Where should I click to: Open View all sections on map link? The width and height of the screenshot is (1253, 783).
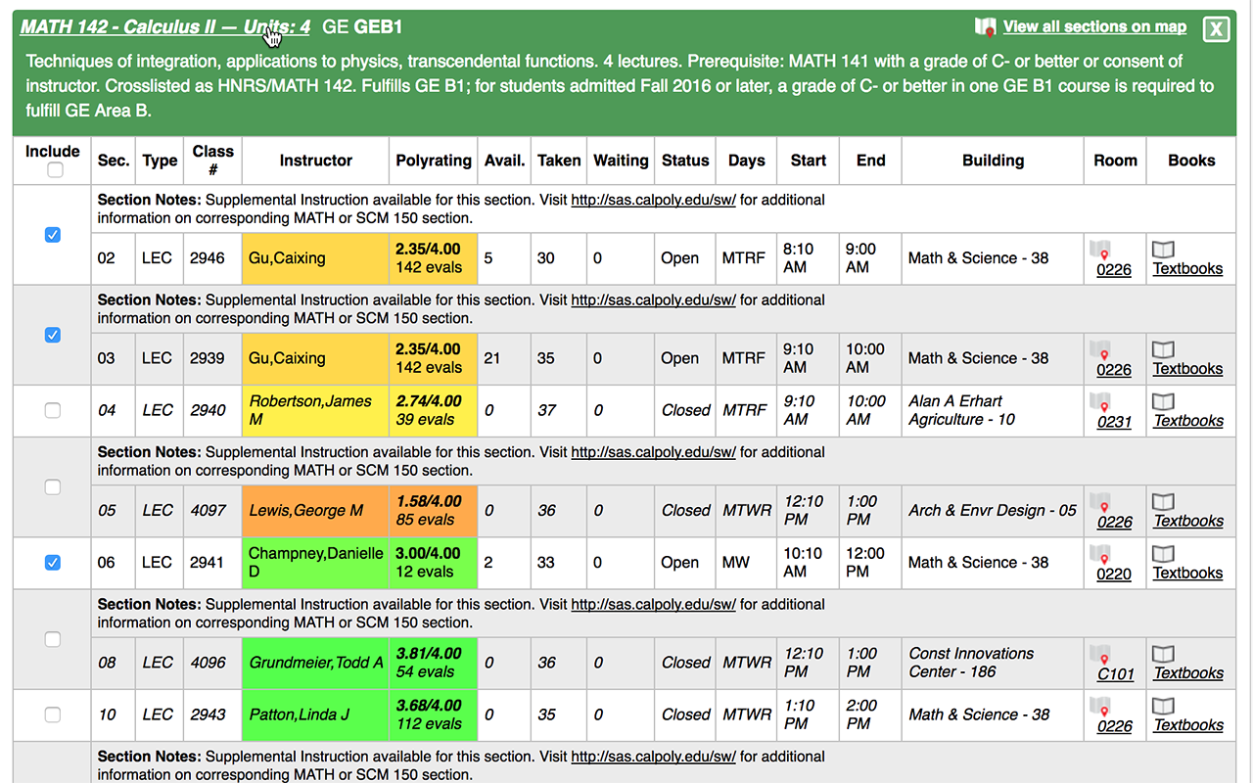(x=1094, y=27)
